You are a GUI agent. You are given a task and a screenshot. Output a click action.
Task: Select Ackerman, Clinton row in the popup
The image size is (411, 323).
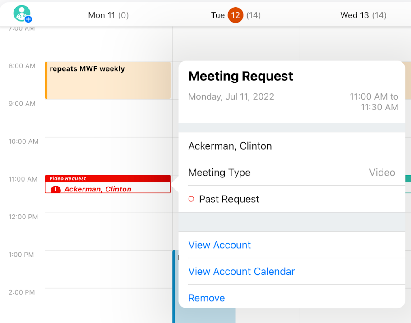[x=230, y=146]
